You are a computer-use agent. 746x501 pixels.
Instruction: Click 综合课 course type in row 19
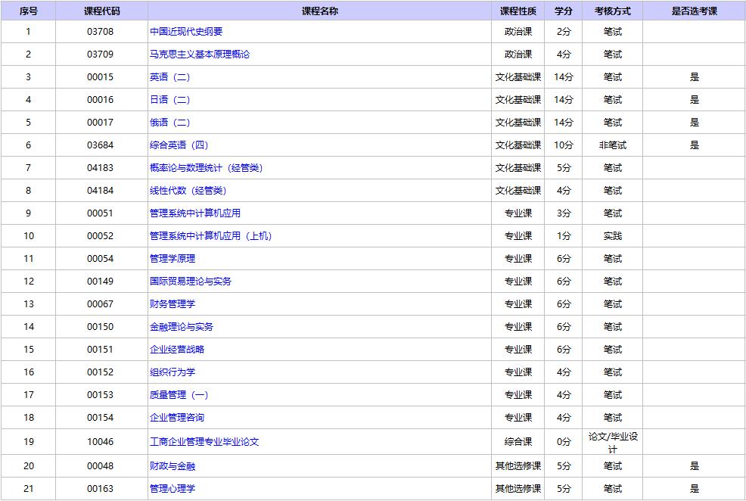(518, 441)
